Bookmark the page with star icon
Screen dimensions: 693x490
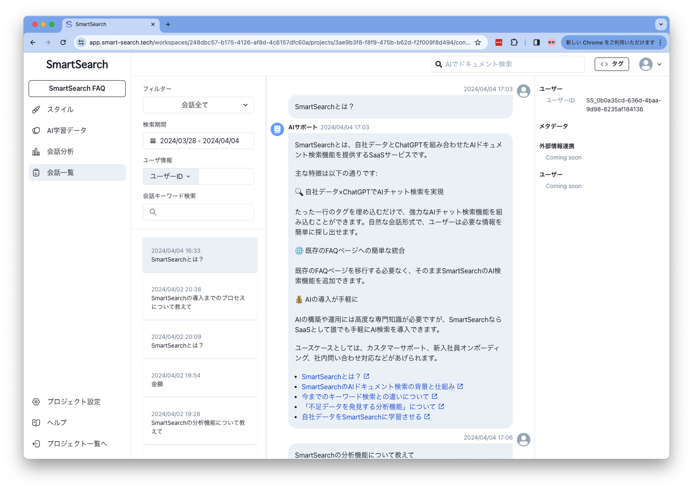tap(478, 42)
